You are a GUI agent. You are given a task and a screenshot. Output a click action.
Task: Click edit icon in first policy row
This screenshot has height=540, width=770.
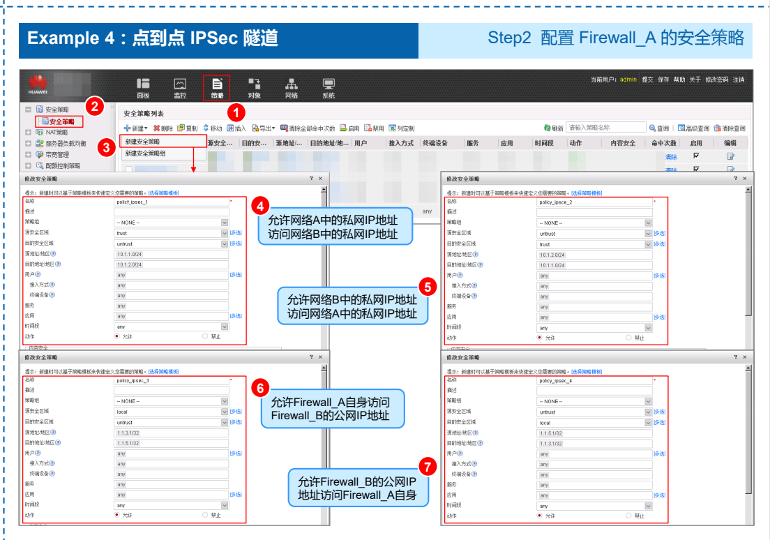(731, 156)
